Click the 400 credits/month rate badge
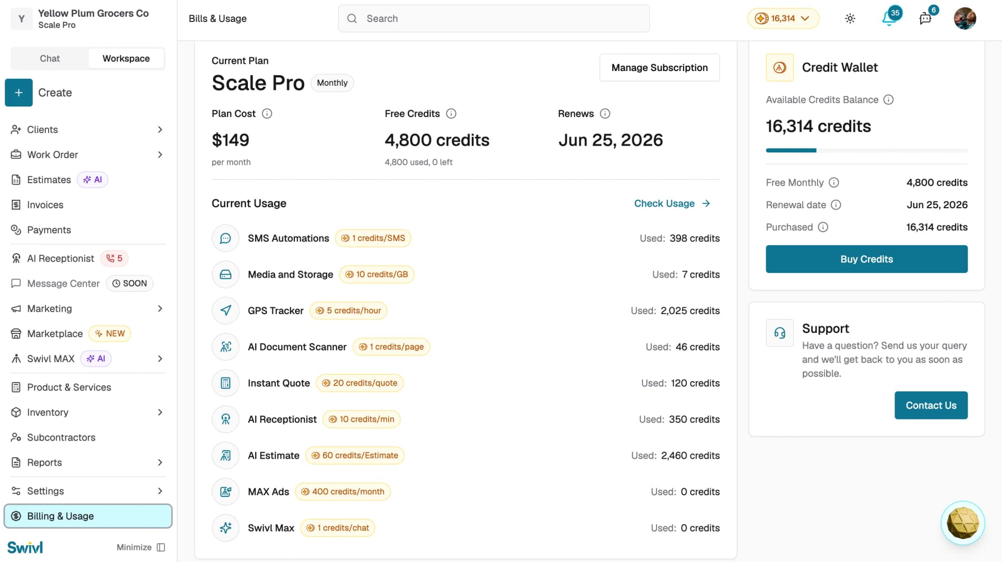1002x562 pixels. click(343, 492)
